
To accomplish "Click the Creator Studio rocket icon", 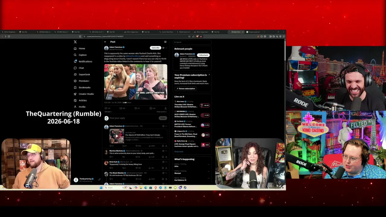I will (75, 94).
